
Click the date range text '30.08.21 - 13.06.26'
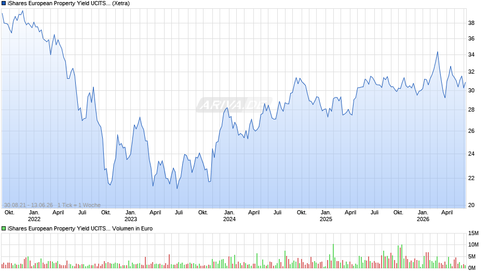[x=29, y=205]
